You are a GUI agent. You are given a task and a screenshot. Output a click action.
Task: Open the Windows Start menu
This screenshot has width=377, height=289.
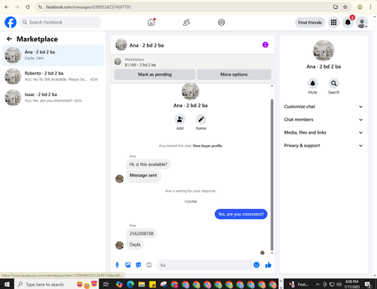point(7,284)
